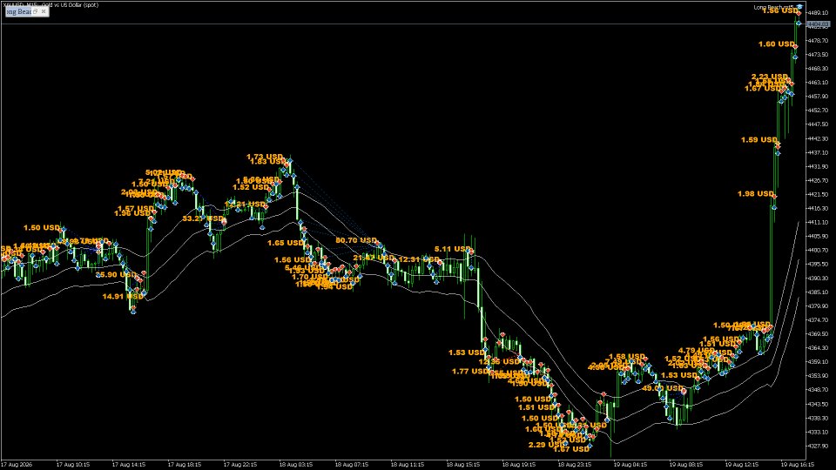Click the 4478.70 price scale label

[819, 41]
